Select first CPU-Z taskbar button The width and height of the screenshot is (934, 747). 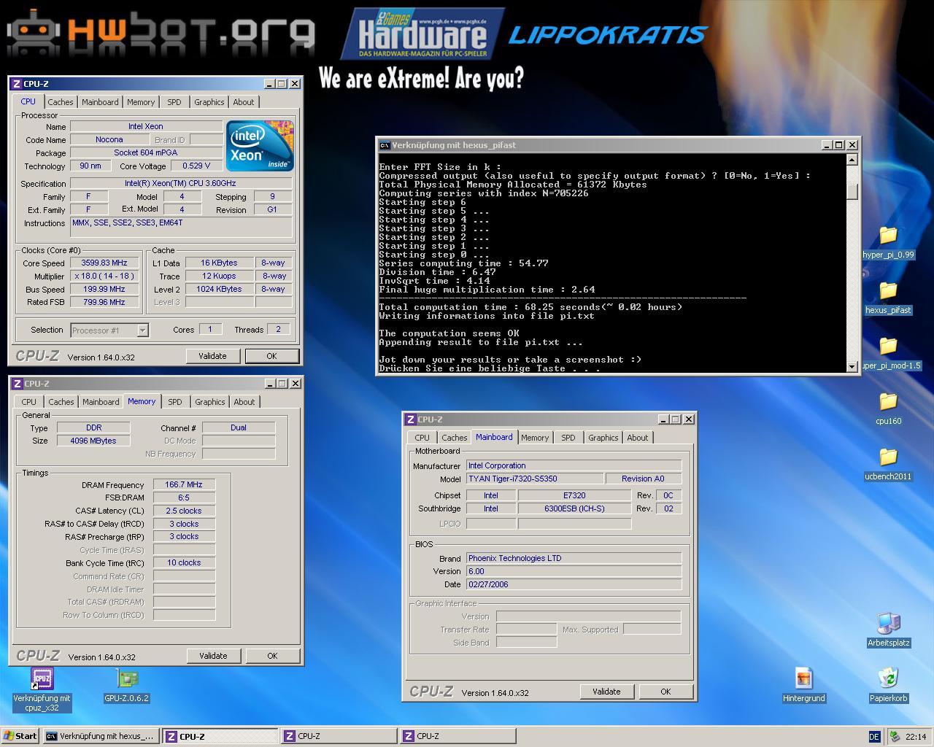(220, 736)
